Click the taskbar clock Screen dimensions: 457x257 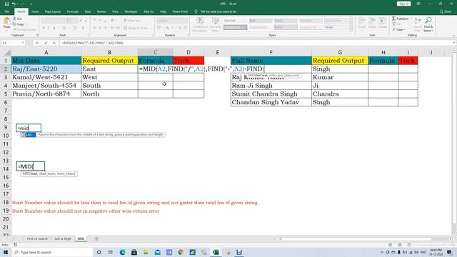pyautogui.click(x=436, y=252)
